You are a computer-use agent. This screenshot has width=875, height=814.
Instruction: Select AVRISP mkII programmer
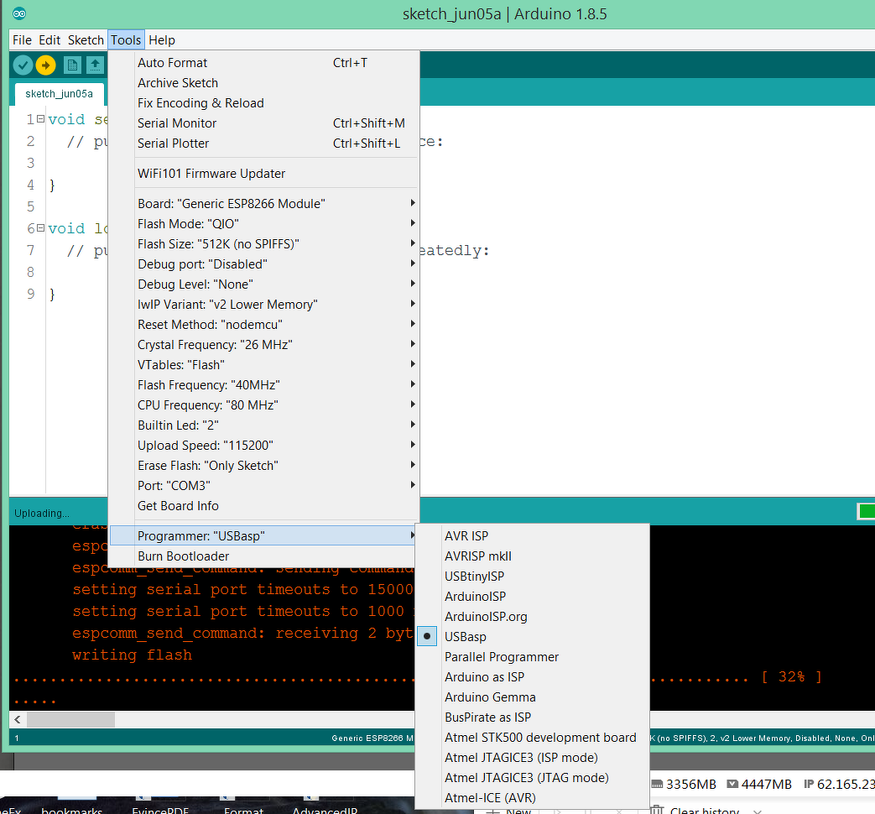coord(533,556)
